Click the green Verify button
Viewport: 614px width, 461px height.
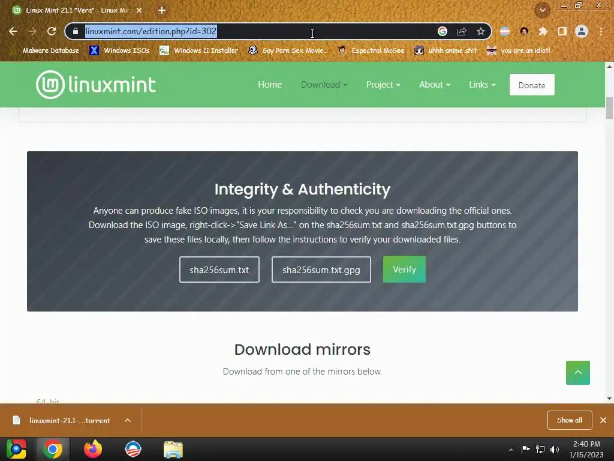click(x=404, y=270)
